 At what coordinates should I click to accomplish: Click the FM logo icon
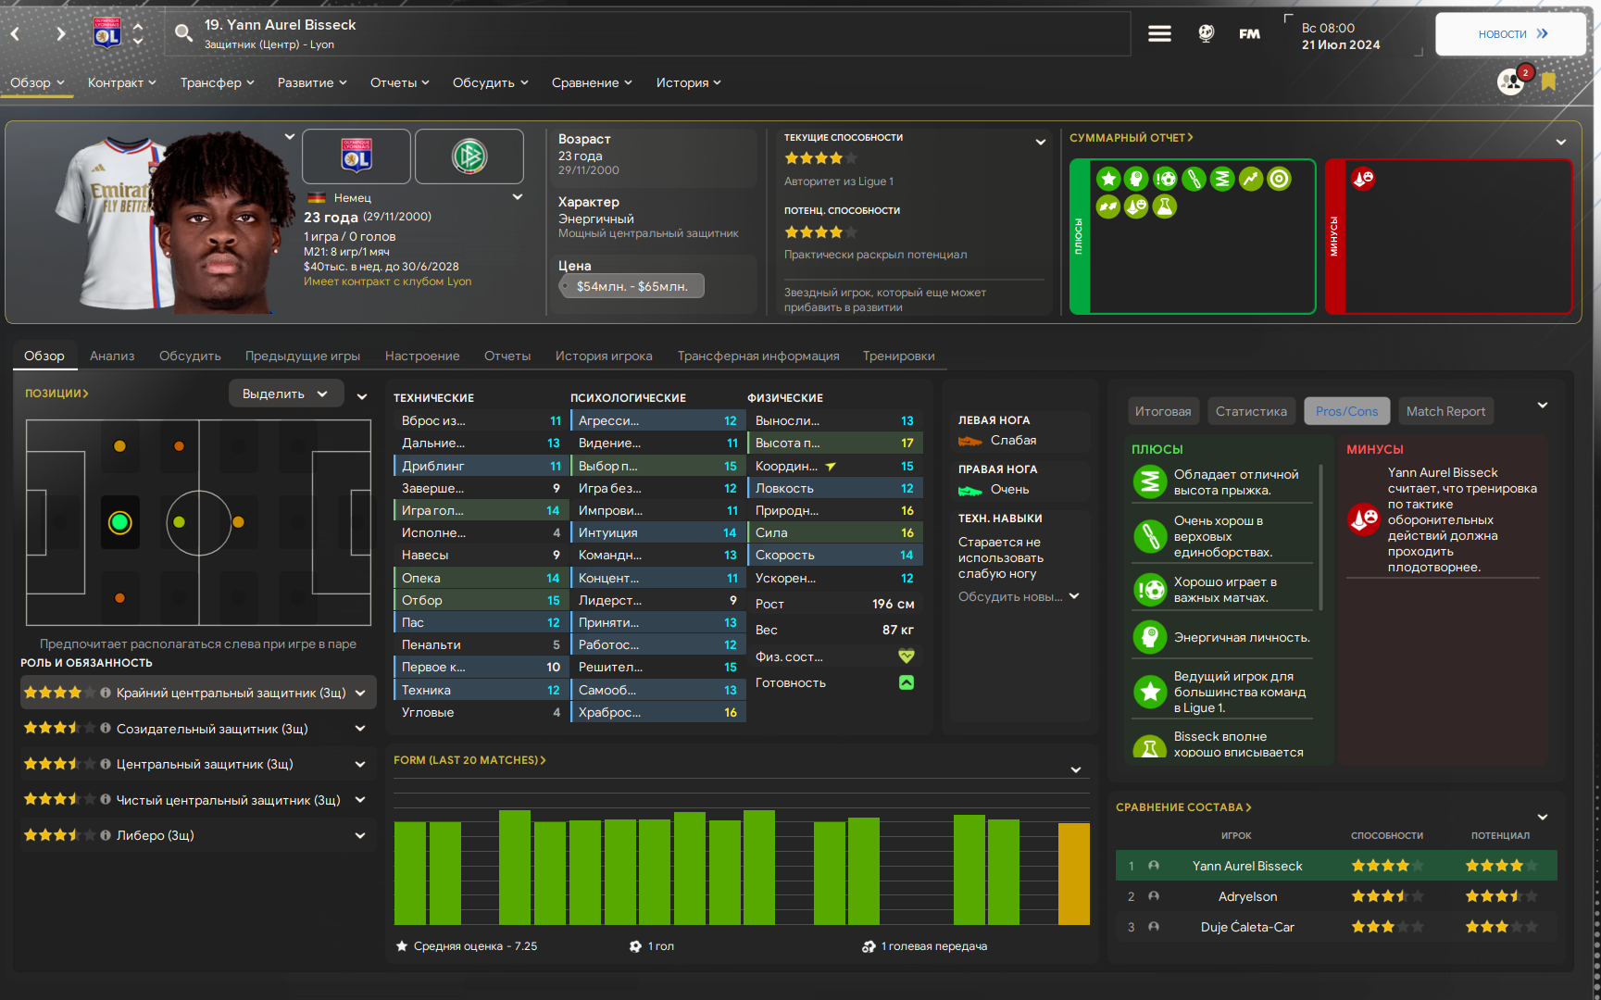click(1249, 34)
